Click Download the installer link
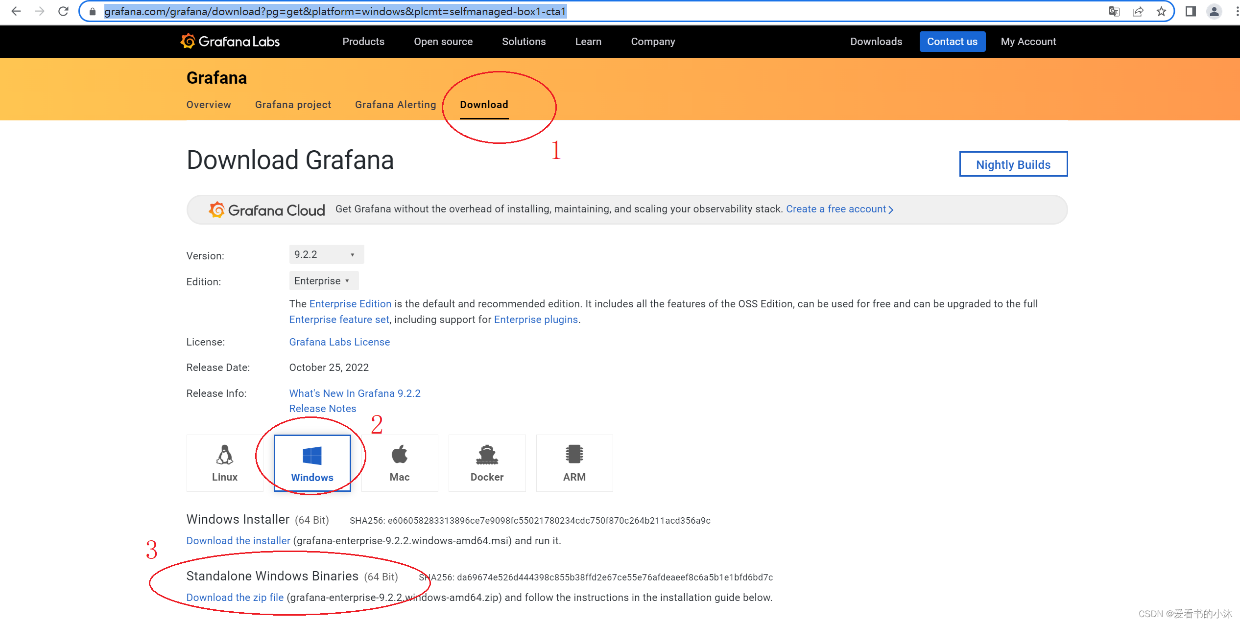This screenshot has width=1240, height=623. 238,541
